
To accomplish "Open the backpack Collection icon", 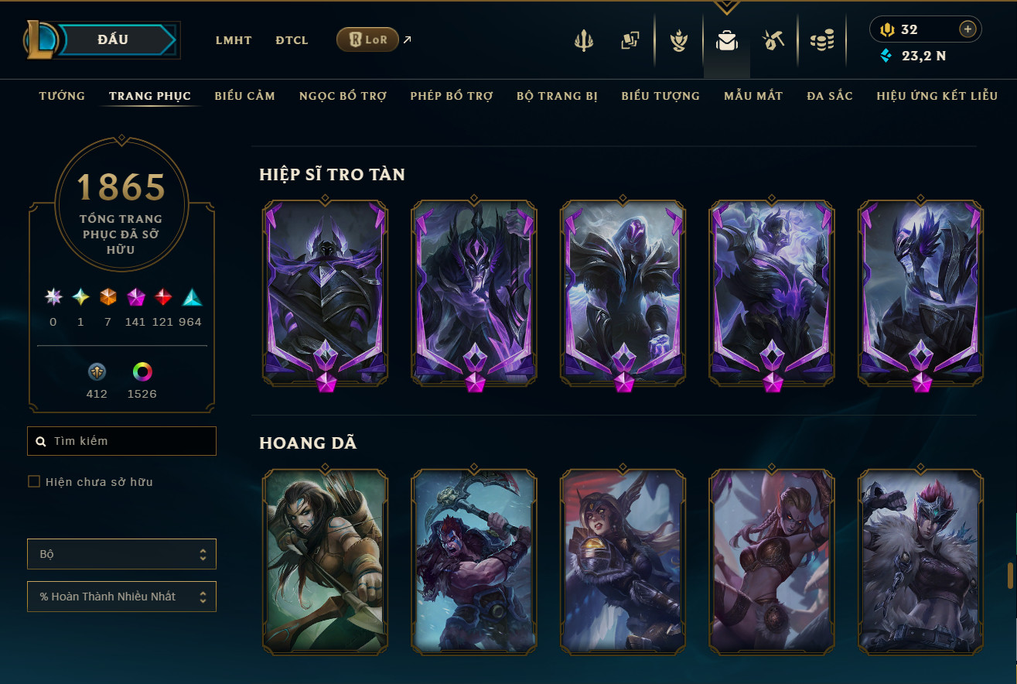I will [x=726, y=41].
